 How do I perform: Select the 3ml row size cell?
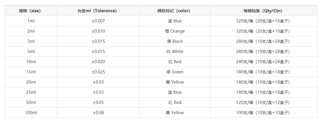(x=31, y=41)
